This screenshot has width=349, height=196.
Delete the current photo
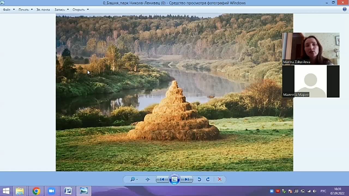[219, 179]
